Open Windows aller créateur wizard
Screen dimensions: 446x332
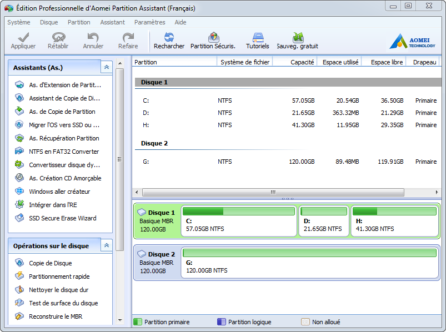(x=59, y=192)
